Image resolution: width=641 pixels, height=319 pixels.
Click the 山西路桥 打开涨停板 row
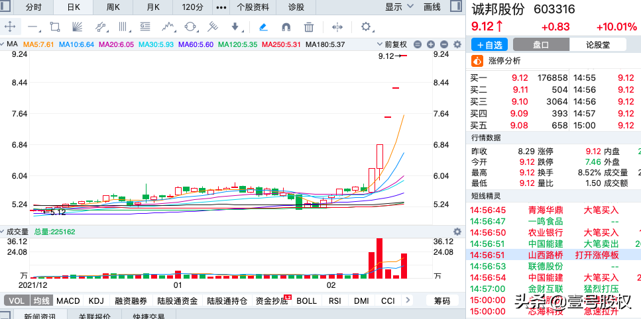click(554, 255)
